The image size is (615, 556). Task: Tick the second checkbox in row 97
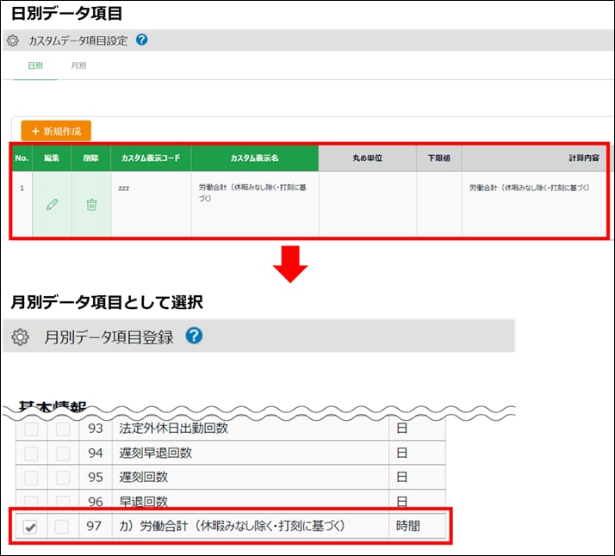tap(63, 526)
